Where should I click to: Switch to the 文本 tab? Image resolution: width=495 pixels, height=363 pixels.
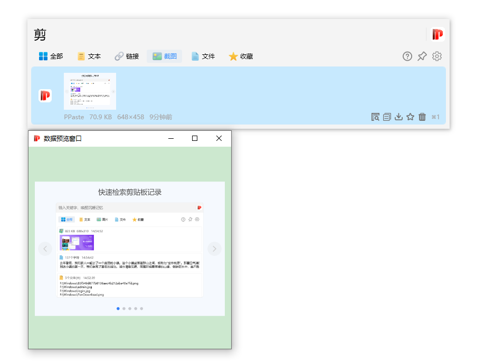pyautogui.click(x=89, y=56)
